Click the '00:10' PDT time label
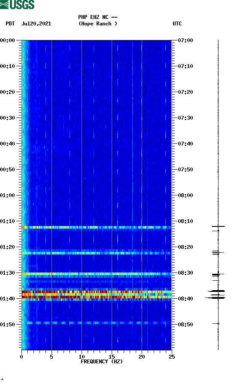This screenshot has height=384, width=237. tap(8, 66)
